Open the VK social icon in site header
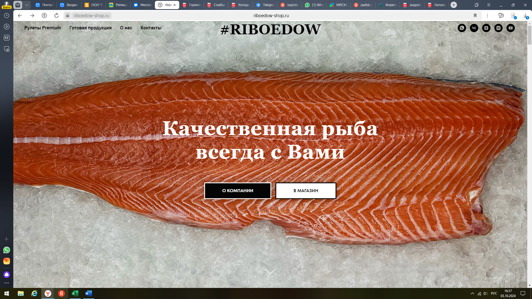The width and height of the screenshot is (532, 299). 474,28
